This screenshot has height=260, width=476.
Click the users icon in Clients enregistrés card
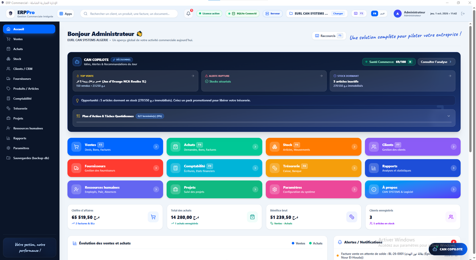[x=451, y=217]
